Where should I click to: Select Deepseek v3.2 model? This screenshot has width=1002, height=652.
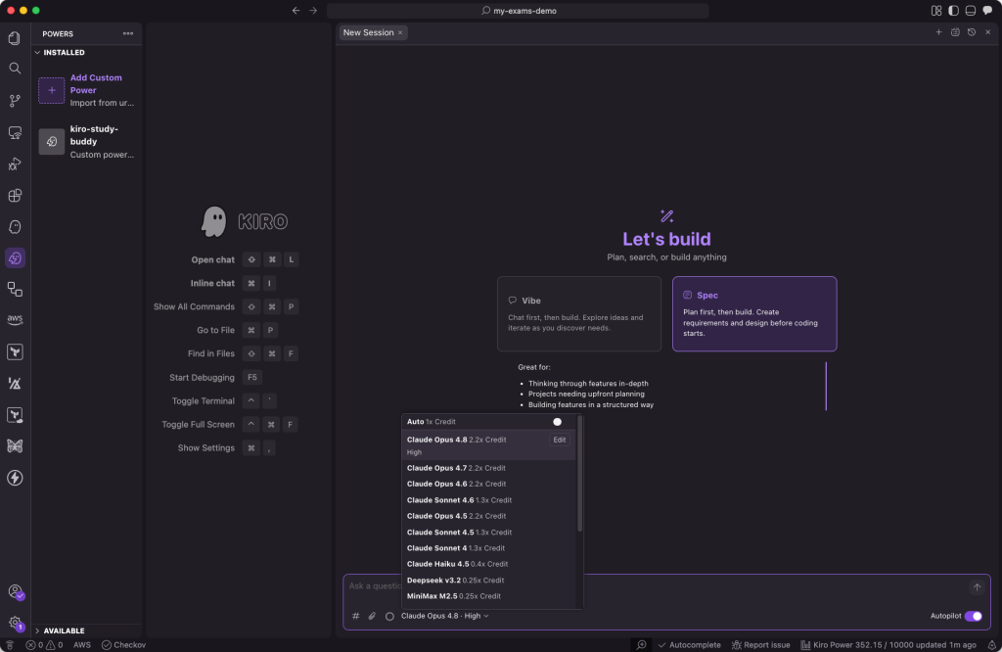[x=489, y=581]
